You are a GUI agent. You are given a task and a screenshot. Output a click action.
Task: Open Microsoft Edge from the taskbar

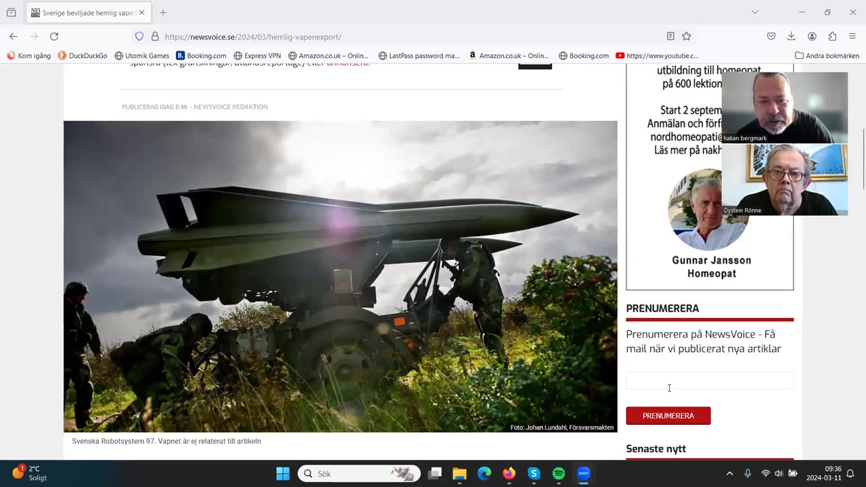[484, 473]
